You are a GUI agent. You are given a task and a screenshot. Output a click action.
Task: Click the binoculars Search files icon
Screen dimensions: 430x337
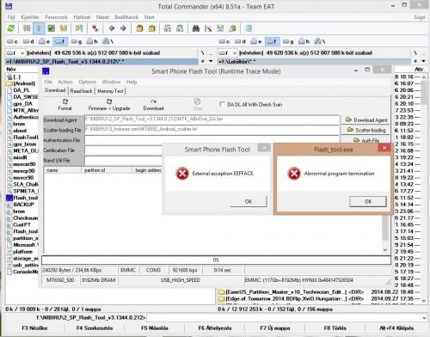(x=196, y=28)
